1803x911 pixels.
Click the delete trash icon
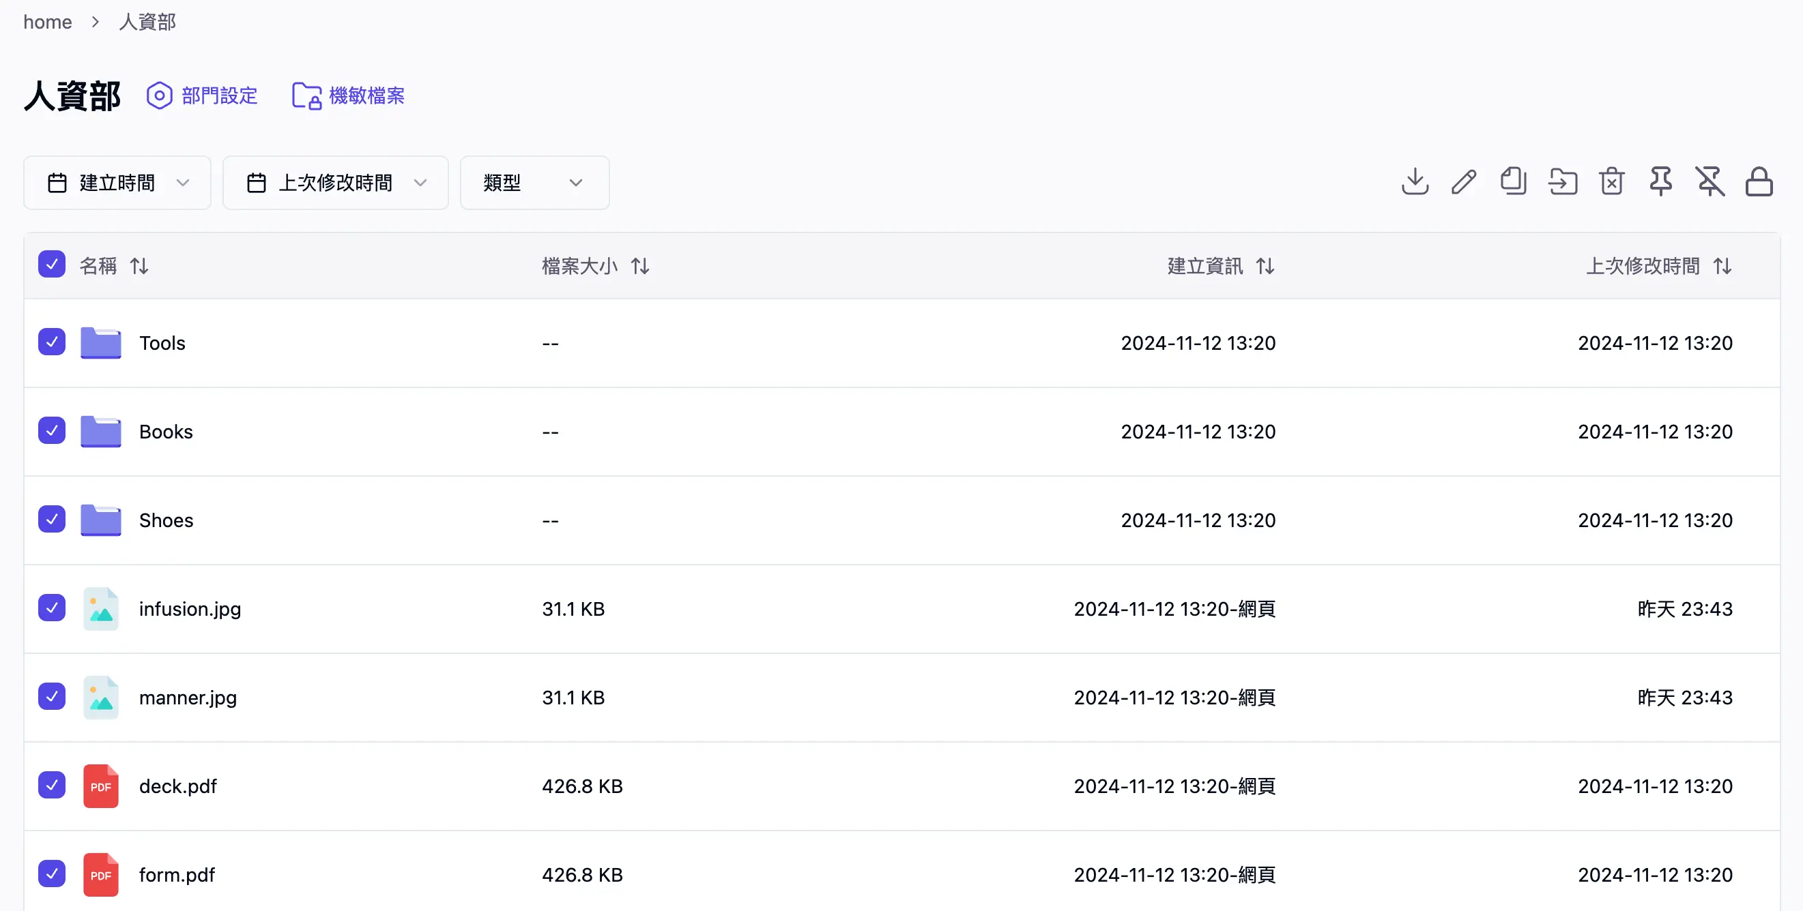coord(1611,181)
